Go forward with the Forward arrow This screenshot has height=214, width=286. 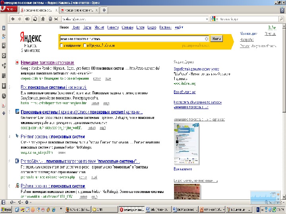(20, 19)
